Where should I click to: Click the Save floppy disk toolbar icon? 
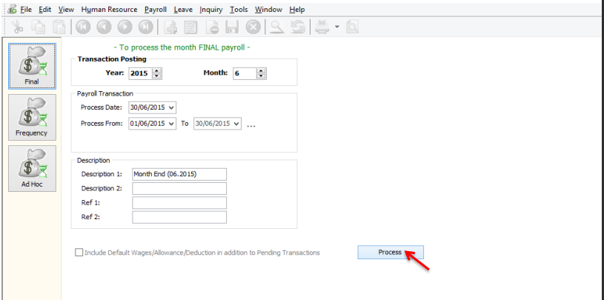232,27
